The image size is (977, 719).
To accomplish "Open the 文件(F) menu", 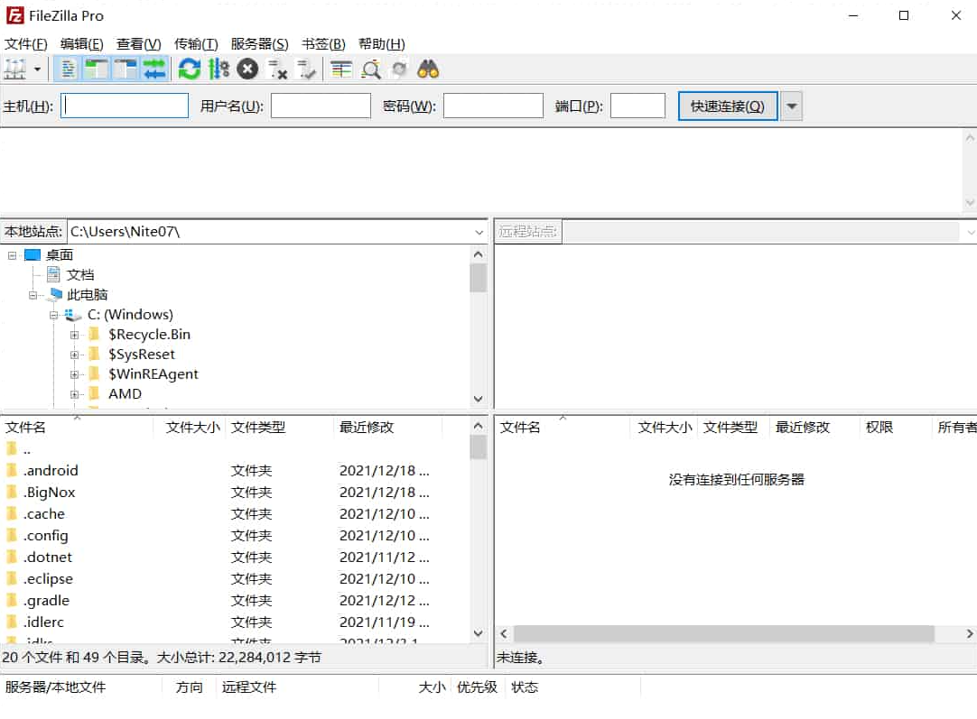I will 25,43.
